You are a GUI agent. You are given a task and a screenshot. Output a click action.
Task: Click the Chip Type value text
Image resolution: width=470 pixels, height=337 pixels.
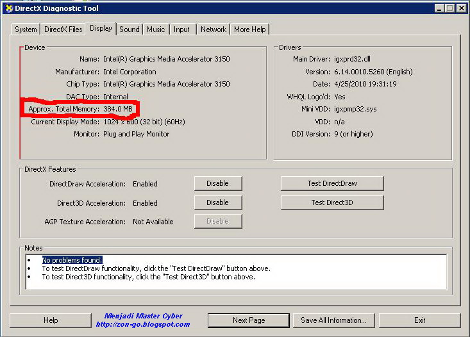(167, 84)
